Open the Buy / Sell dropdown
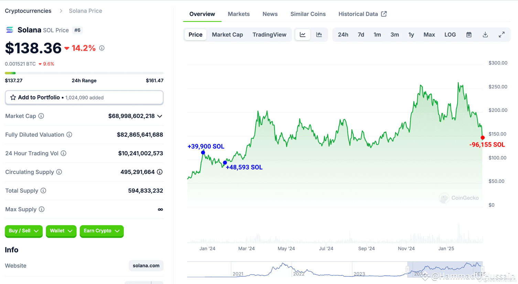The height and width of the screenshot is (284, 518). coord(24,231)
